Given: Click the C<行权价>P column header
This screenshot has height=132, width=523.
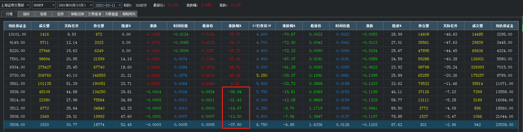Looking at the screenshot, I should tap(262, 26).
